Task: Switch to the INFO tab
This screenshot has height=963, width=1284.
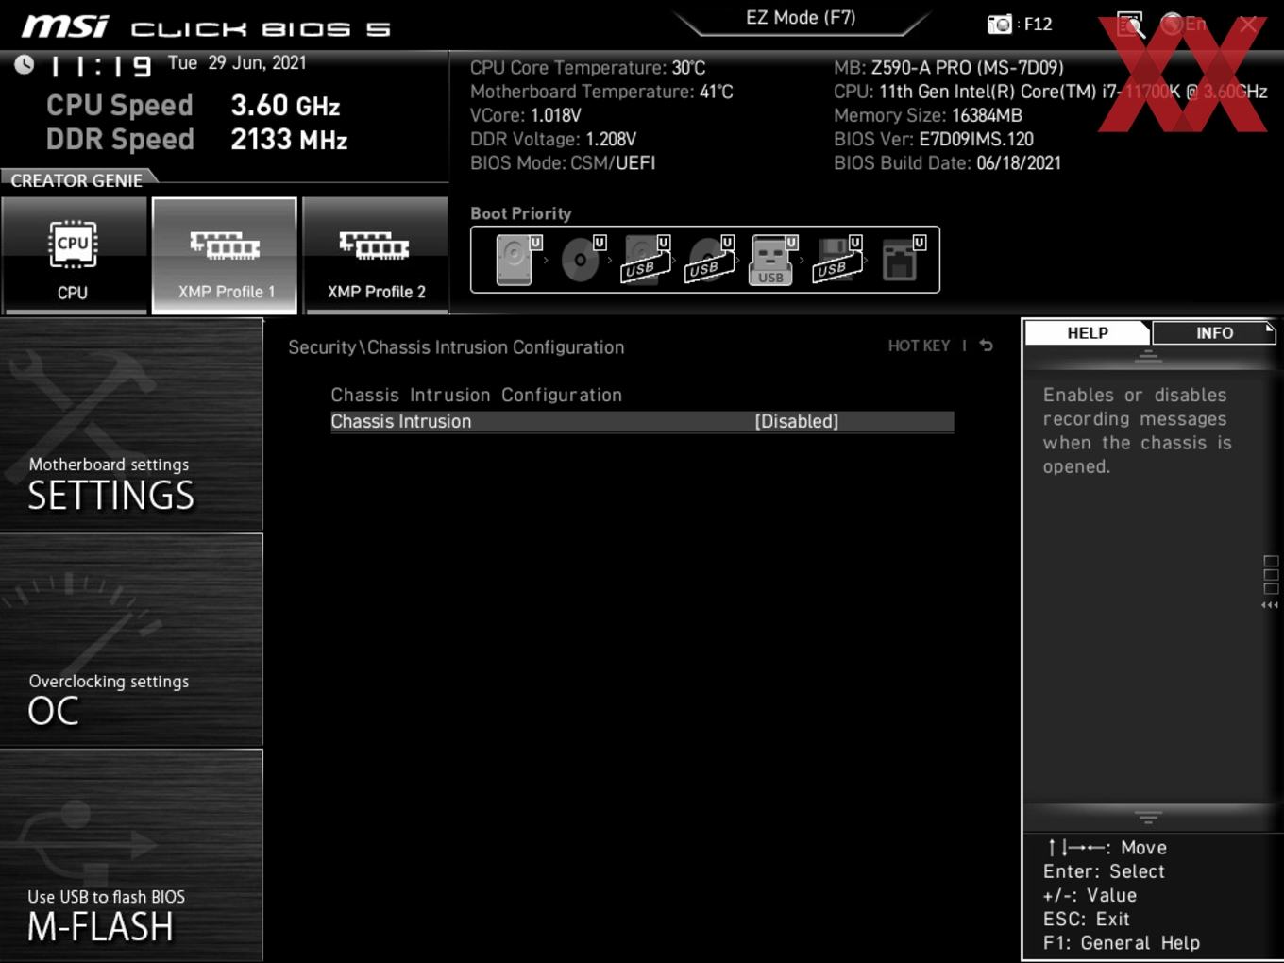Action: [1214, 332]
